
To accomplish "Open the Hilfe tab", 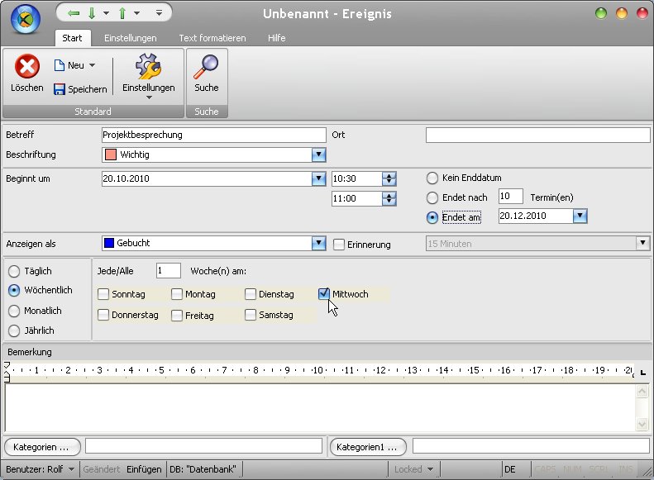I will tap(276, 38).
